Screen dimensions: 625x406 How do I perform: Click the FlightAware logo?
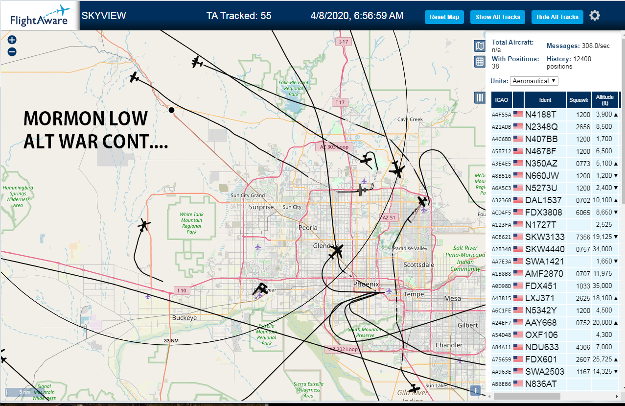coord(40,16)
